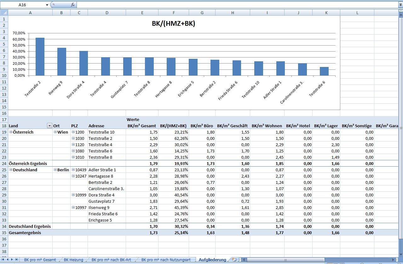This screenshot has height=264, width=403.
Task: Select the Carolinenstraße 3. cell
Action: [x=107, y=189]
